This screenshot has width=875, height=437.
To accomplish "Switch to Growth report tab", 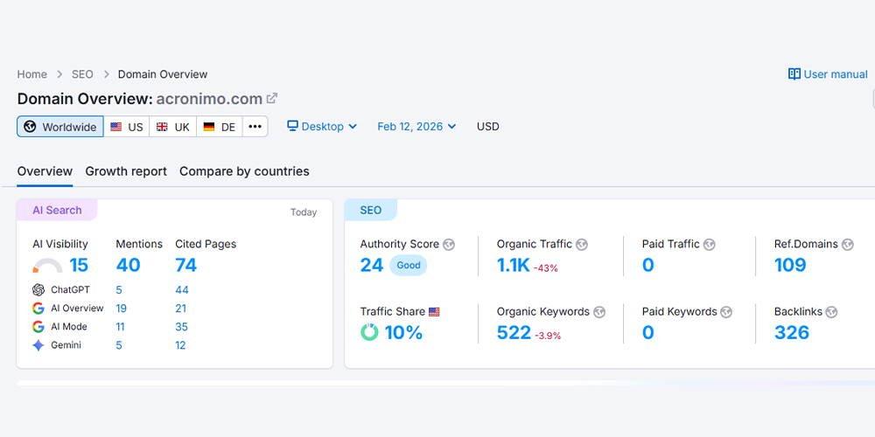I will pos(126,171).
